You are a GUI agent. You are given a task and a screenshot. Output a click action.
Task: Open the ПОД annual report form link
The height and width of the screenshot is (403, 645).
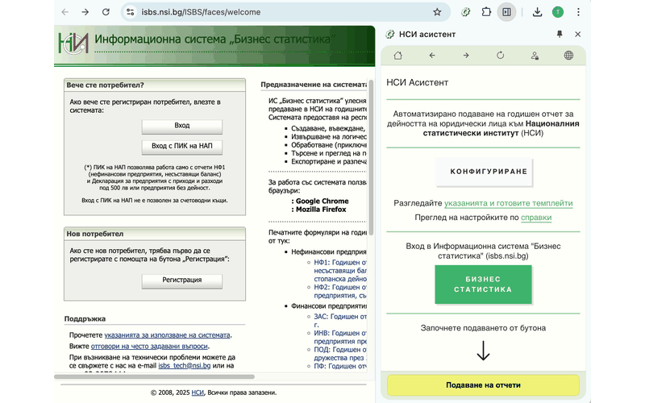click(339, 354)
